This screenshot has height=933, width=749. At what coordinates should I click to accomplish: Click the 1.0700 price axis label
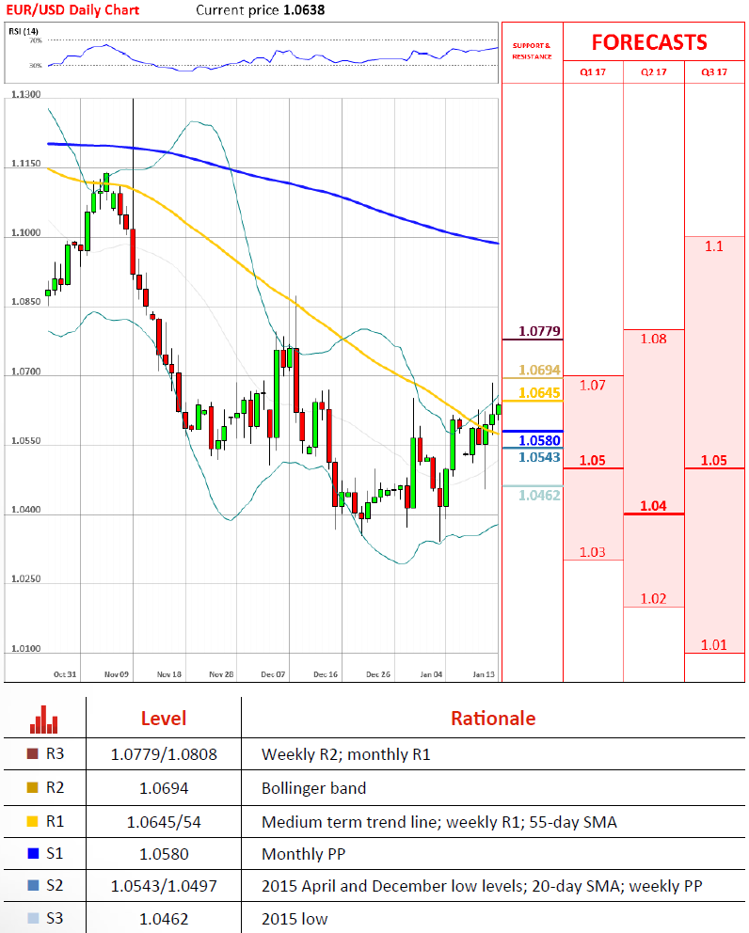click(x=26, y=372)
